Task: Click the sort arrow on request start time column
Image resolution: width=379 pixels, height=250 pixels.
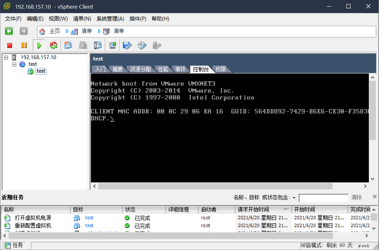Action: [286, 210]
